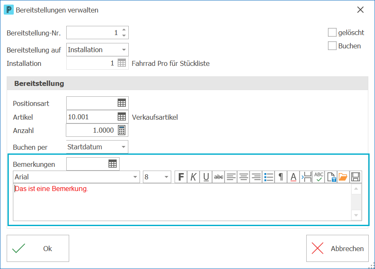Expand the Buchen per Startdatum dropdown

pos(123,147)
